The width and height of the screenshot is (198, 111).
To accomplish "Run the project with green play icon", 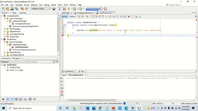I will click(69, 9).
